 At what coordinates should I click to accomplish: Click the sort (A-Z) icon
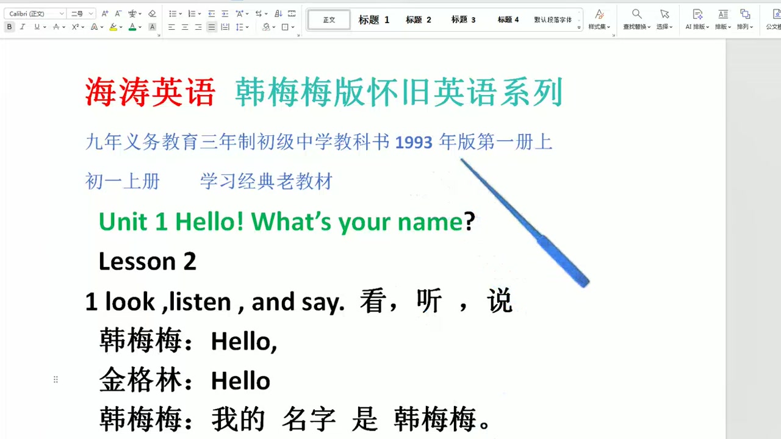point(278,13)
